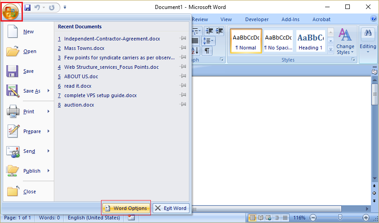Click the zoom slider handle
379x223 pixels.
[x=340, y=218]
